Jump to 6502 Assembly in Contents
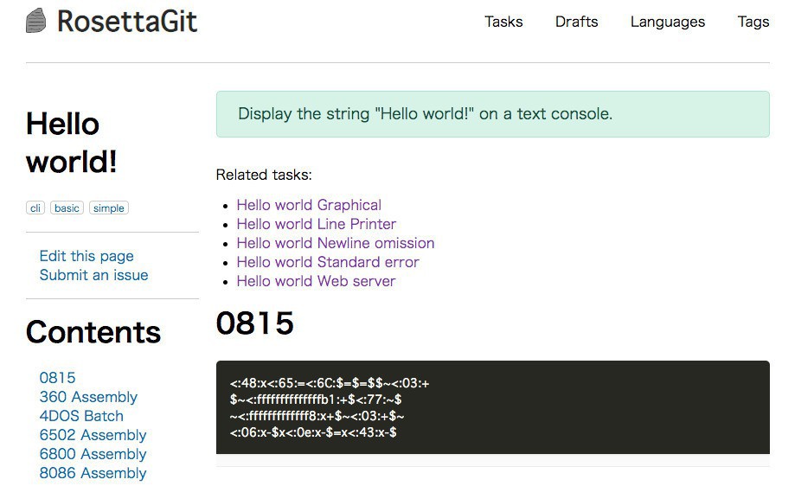This screenshot has height=486, width=801. (93, 435)
